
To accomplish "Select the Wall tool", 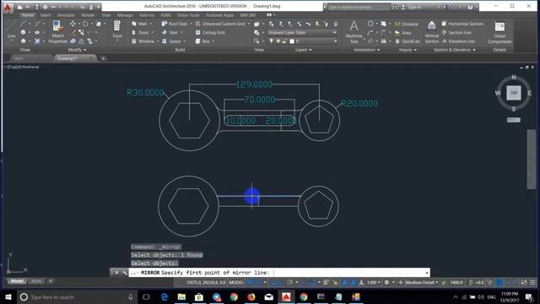I will (140, 24).
